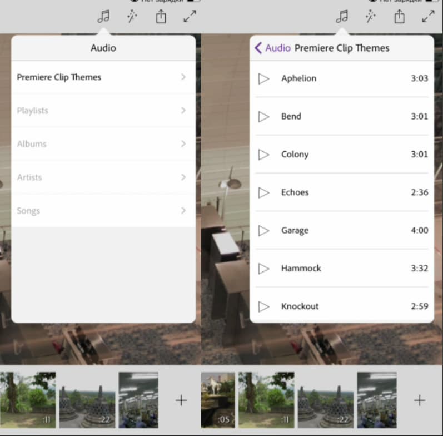Preview the Garage track with its play icon

coord(263,230)
